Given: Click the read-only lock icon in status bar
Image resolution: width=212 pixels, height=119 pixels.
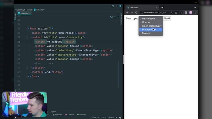Looking at the screenshot, I should pos(116,118).
